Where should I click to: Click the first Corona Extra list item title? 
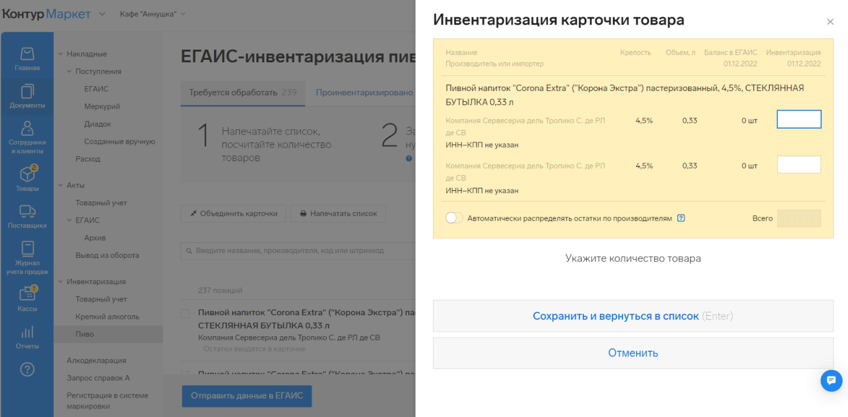click(x=306, y=319)
